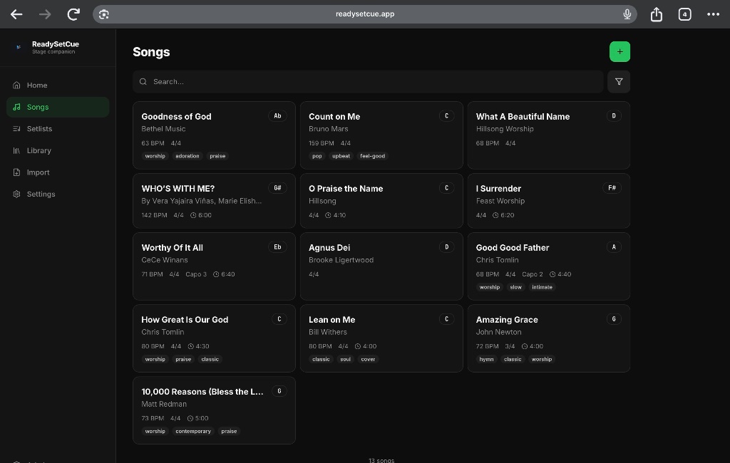The width and height of the screenshot is (730, 463).
Task: Open the tab count switcher showing 4
Action: coord(684,14)
